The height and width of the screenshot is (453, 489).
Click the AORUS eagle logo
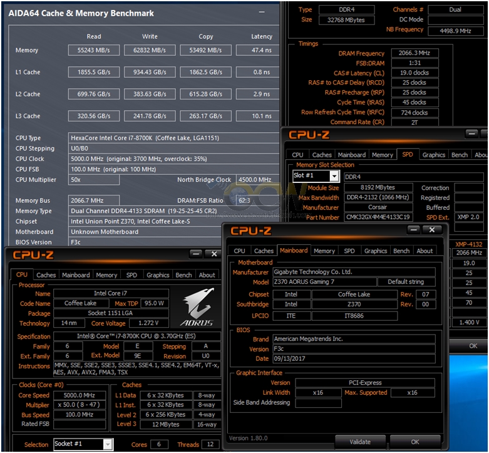tap(197, 307)
